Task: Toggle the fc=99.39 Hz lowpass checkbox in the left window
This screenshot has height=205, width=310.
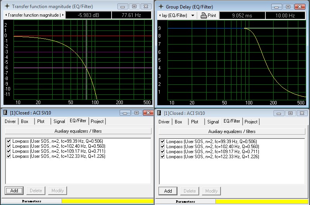Action: click(x=9, y=141)
